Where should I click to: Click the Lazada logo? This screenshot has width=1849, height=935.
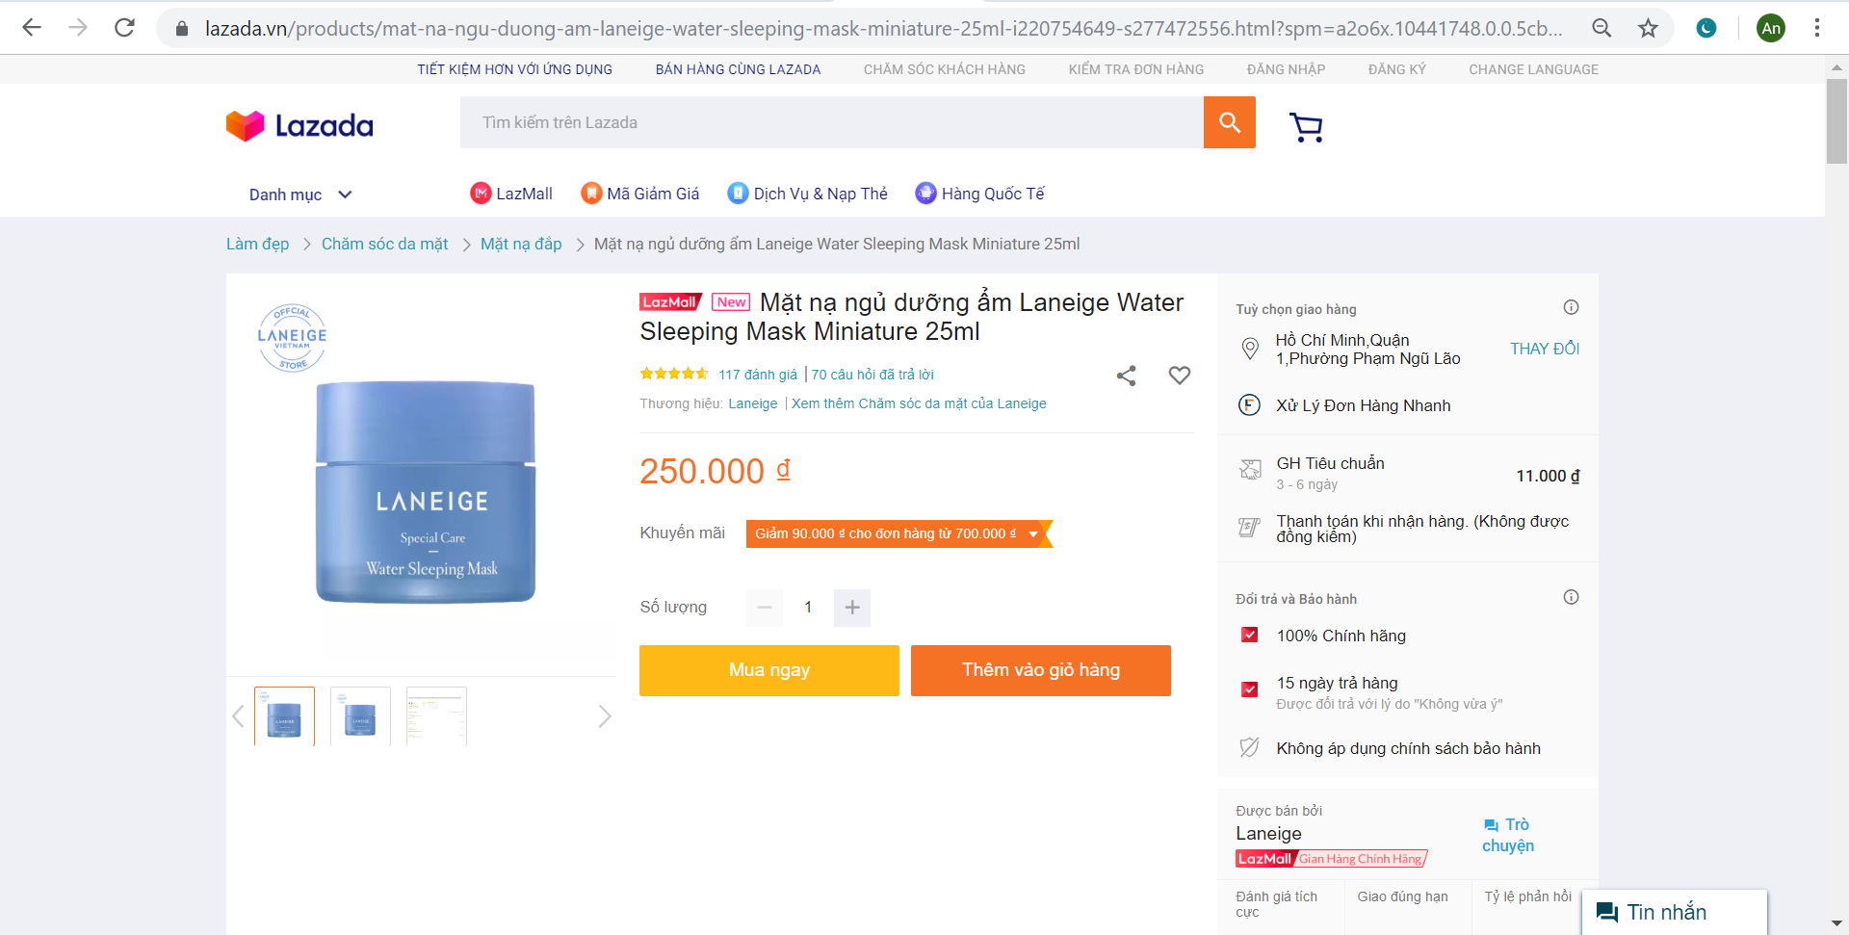point(299,125)
